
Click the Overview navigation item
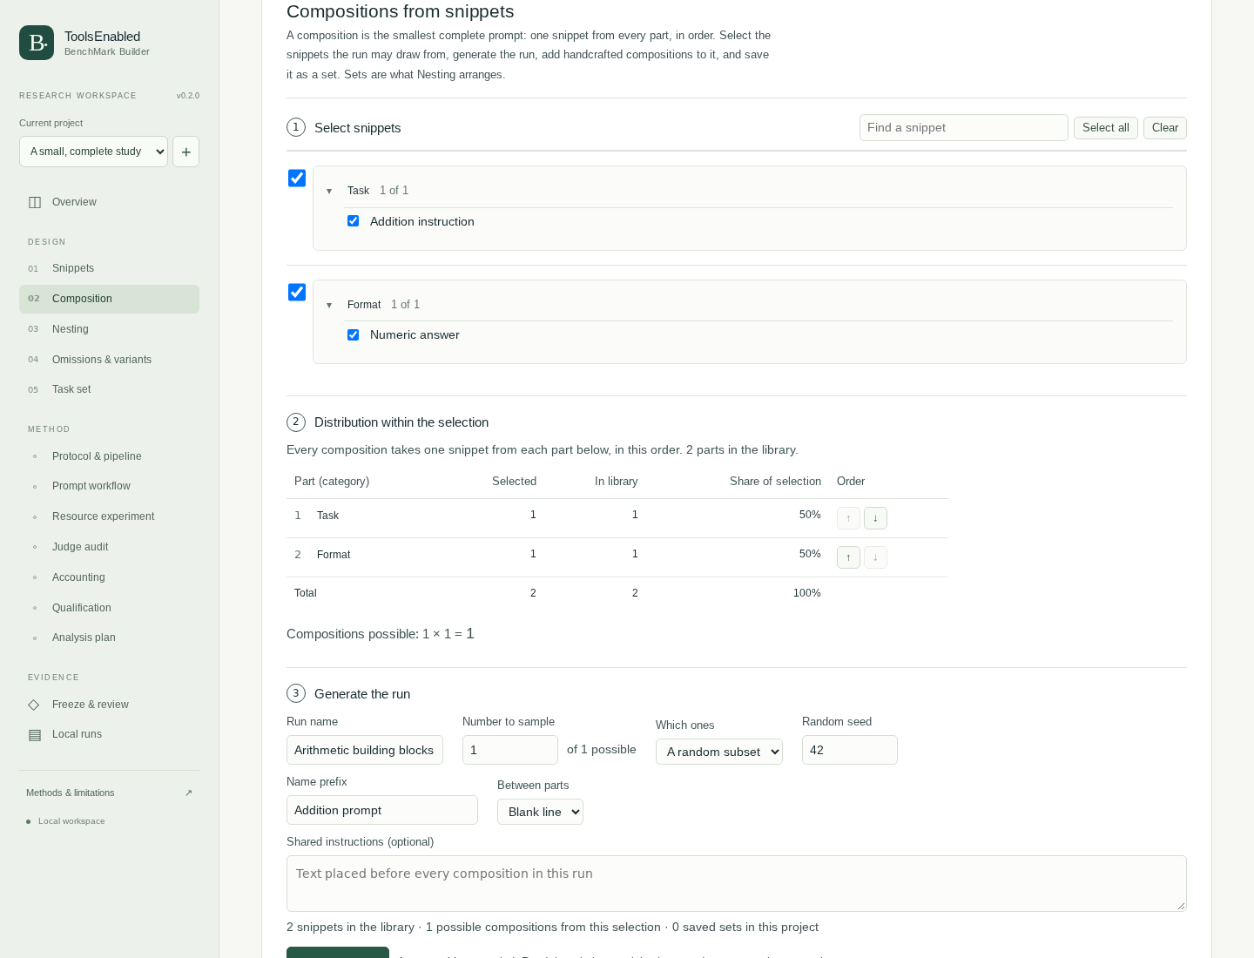[x=109, y=202]
